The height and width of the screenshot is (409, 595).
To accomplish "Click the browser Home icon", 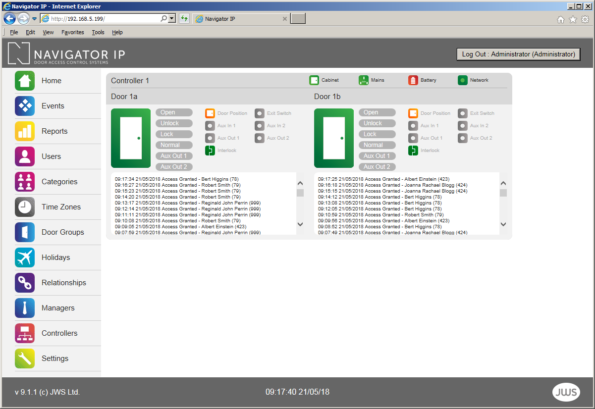I will point(561,19).
